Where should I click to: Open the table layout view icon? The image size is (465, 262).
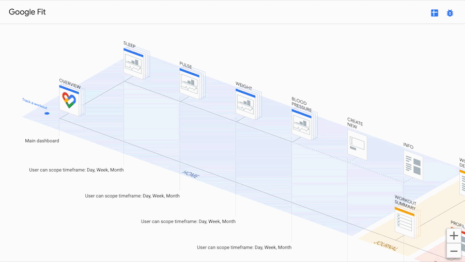click(435, 13)
